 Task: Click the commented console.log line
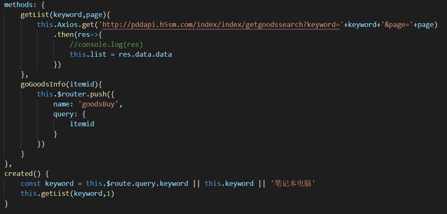pos(106,45)
